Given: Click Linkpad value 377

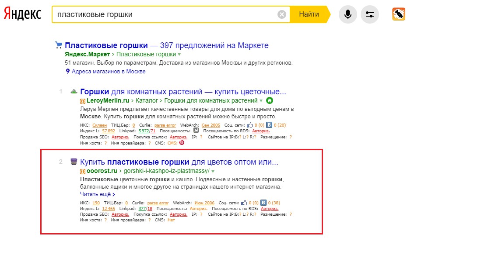Looking at the screenshot, I should tap(142, 209).
